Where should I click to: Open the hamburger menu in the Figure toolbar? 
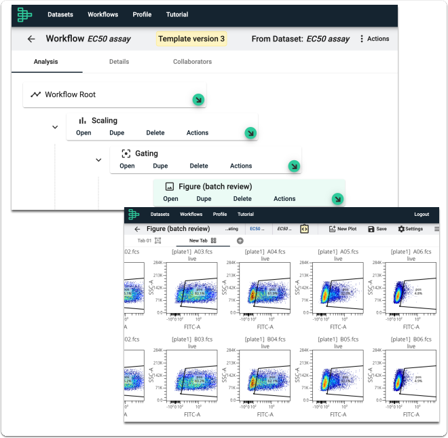pos(436,229)
